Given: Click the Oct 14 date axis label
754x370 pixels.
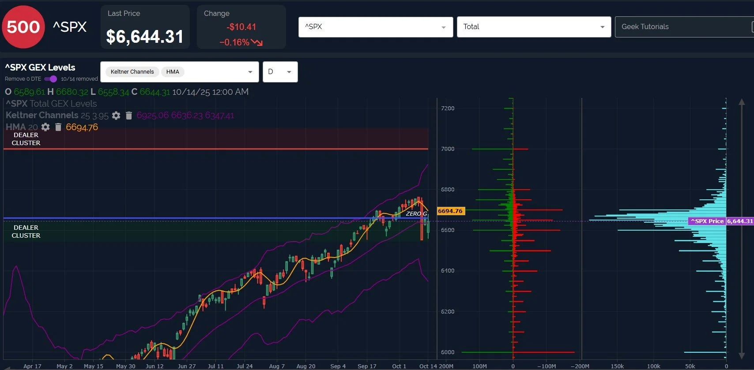Looking at the screenshot, I should click(428, 366).
